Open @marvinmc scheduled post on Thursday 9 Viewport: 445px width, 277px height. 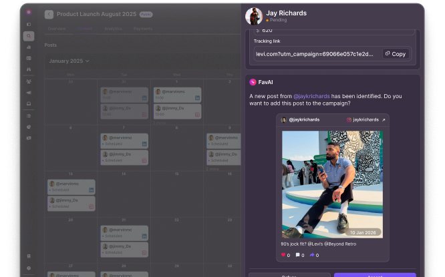(224, 141)
